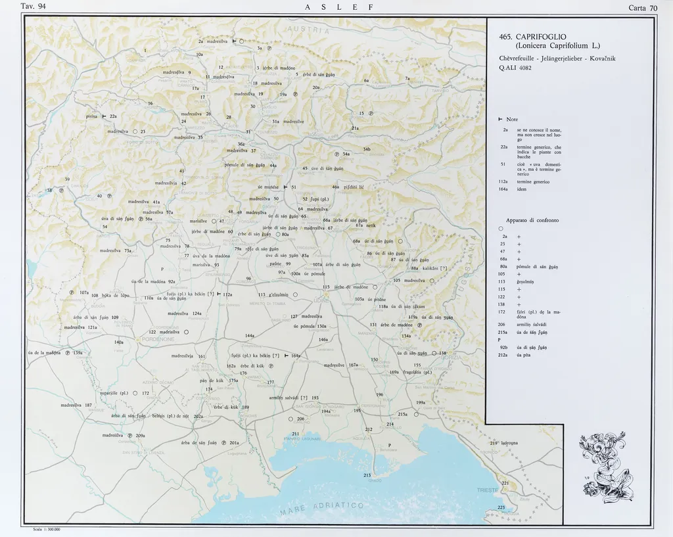Click the TRIESTE city label on map
This screenshot has width=673, height=537.
[x=487, y=491]
